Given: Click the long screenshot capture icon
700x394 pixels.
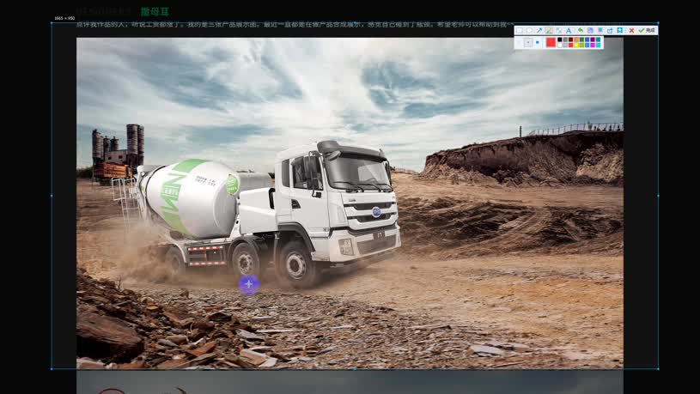Looking at the screenshot, I should point(600,30).
